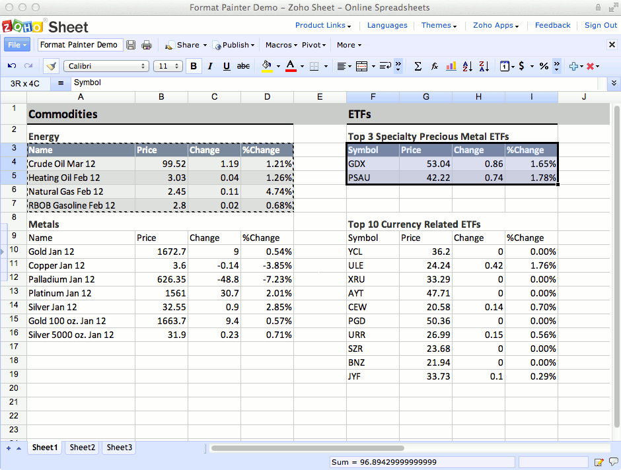Toggle Italic formatting
621x470 pixels.
(x=210, y=66)
